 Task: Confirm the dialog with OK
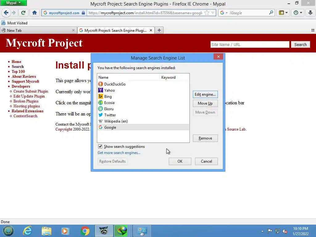click(x=180, y=161)
